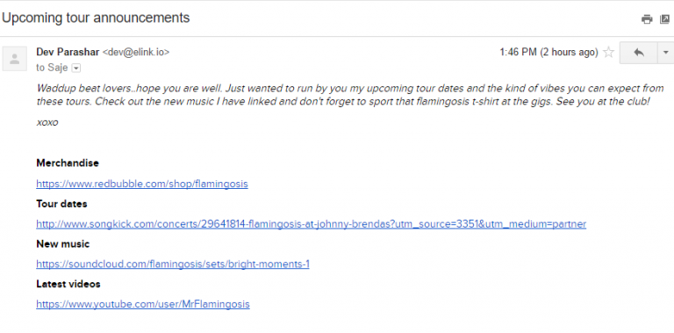Image resolution: width=674 pixels, height=333 pixels.
Task: Click the print email icon
Action: tap(647, 19)
